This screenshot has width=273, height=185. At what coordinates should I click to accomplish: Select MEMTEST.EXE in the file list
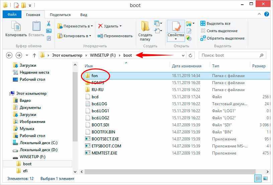click(x=104, y=153)
